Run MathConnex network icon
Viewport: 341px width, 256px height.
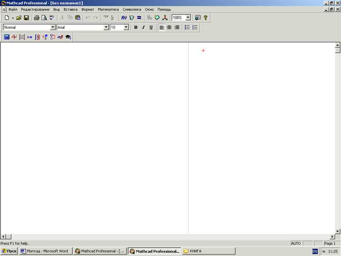165,18
